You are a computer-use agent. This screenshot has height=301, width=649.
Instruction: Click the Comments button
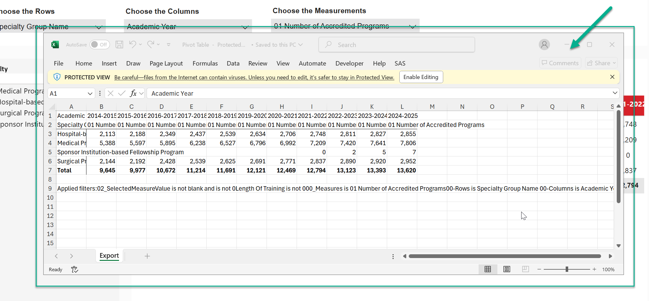click(x=560, y=63)
